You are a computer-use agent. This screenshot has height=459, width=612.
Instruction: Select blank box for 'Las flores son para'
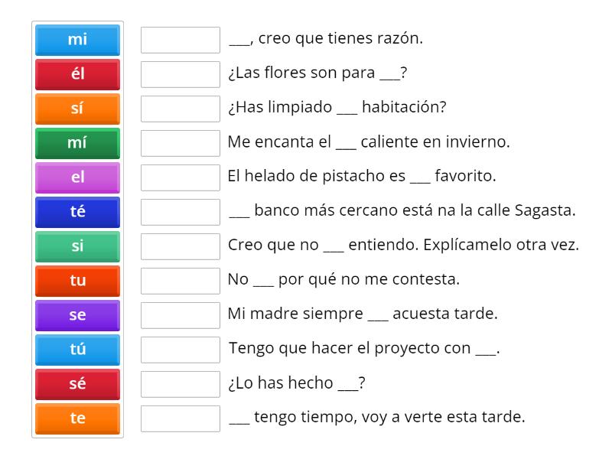[181, 74]
